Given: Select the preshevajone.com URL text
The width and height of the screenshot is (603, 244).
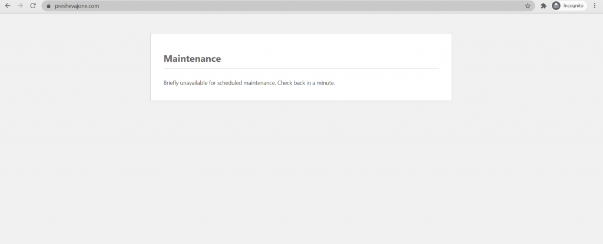Looking at the screenshot, I should (77, 6).
